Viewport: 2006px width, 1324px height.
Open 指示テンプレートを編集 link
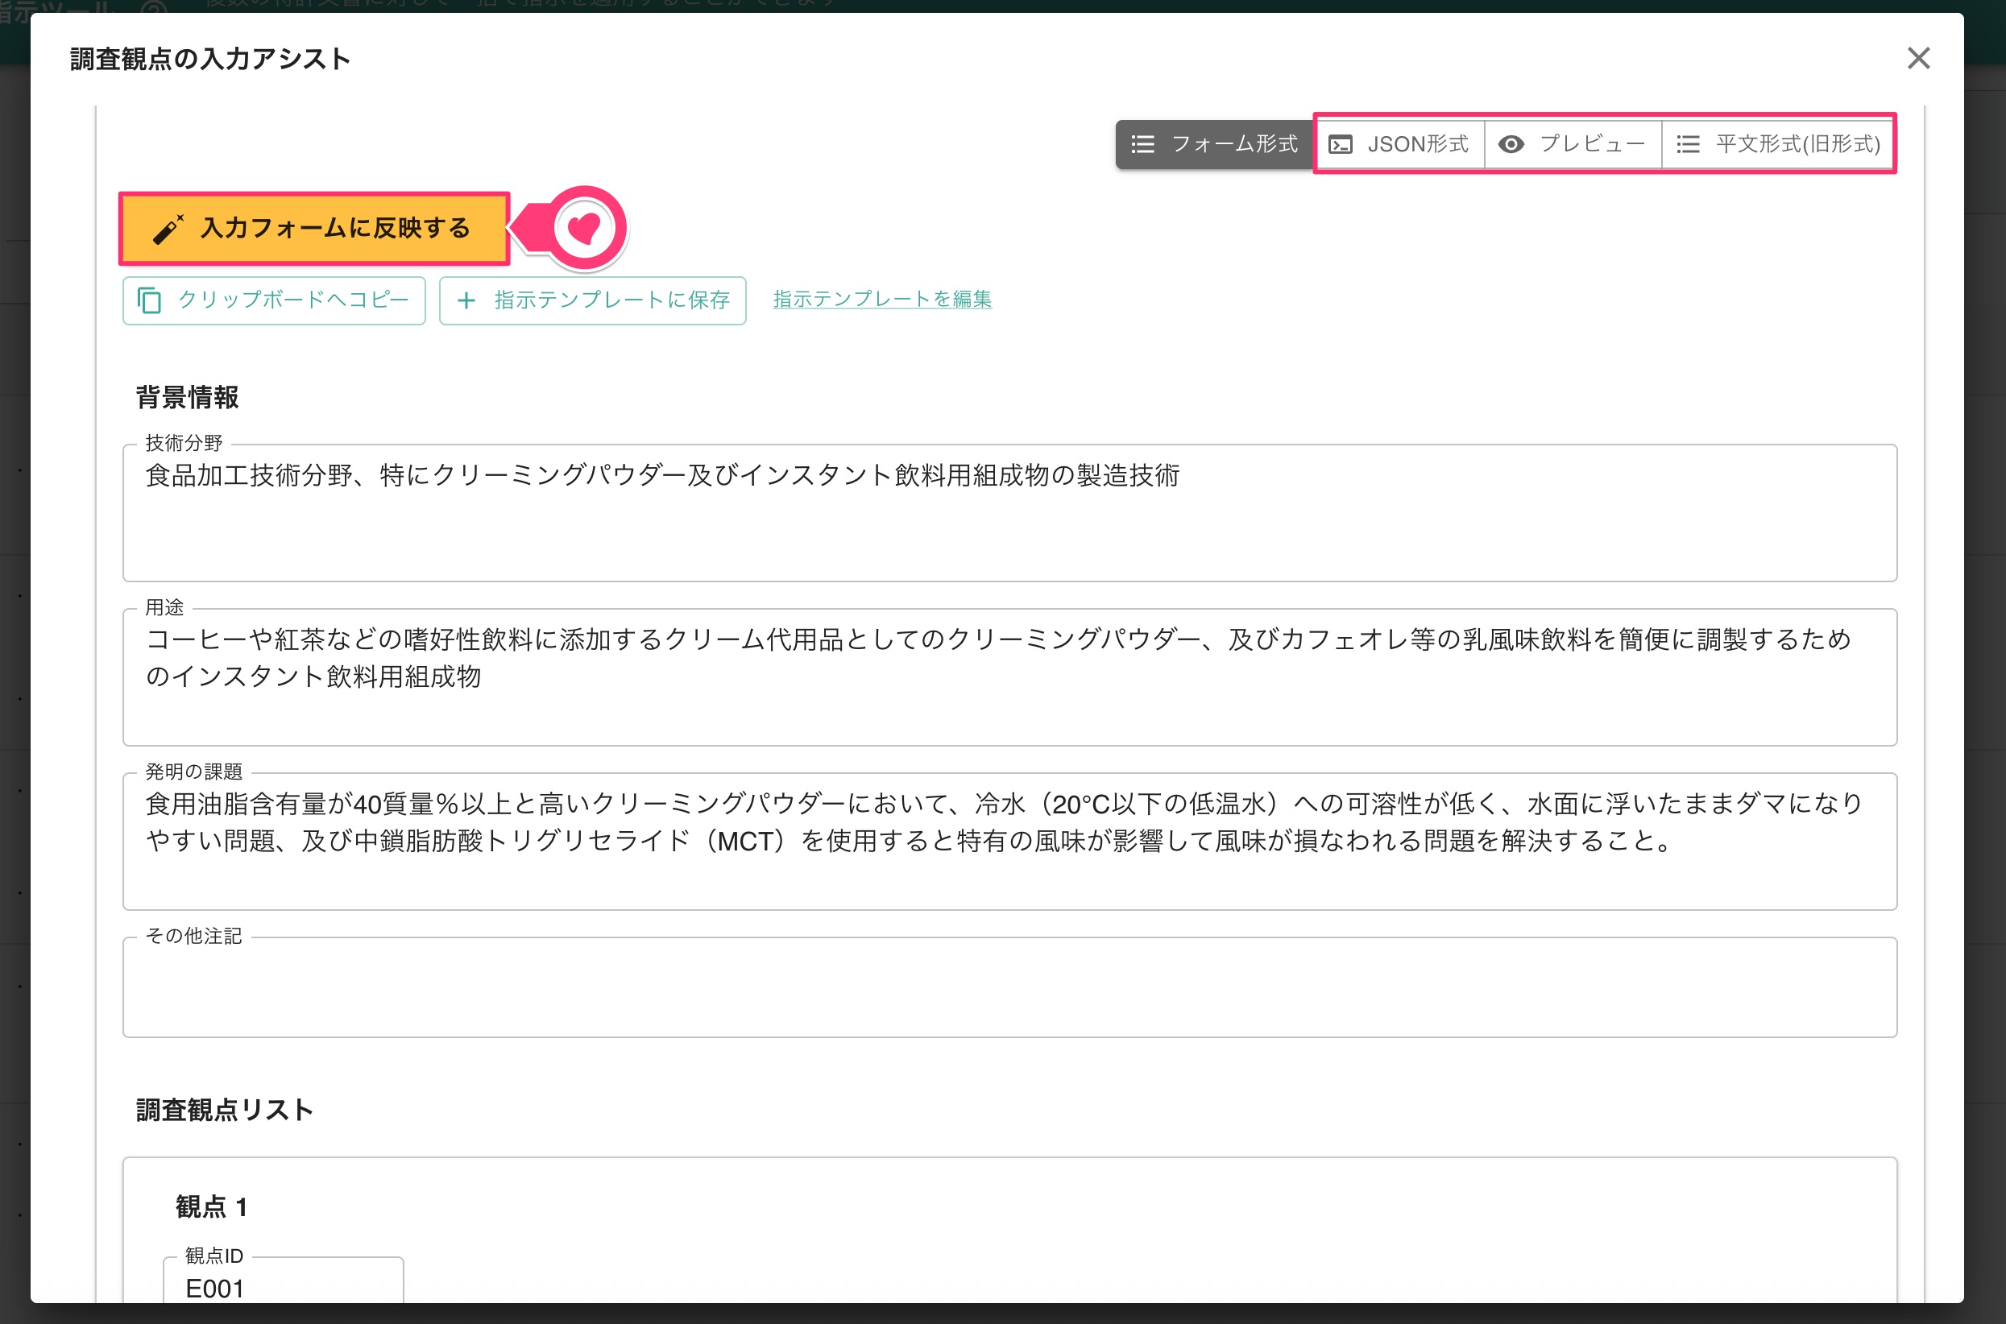point(882,299)
